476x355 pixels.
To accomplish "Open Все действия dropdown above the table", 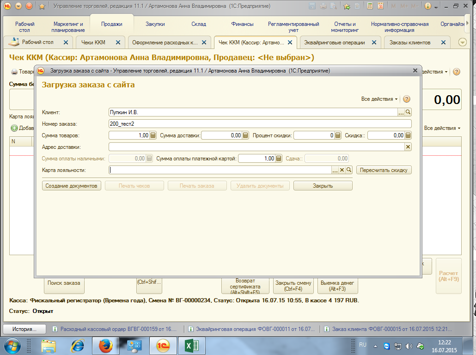I will pyautogui.click(x=442, y=128).
